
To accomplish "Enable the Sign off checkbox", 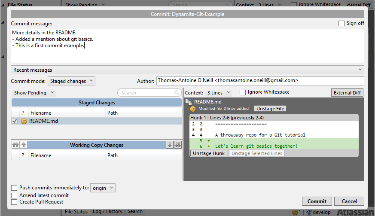I will 341,23.
